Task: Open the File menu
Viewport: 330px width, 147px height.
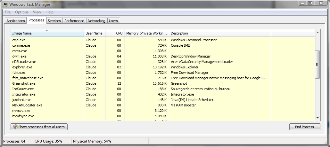Action: (x=8, y=12)
